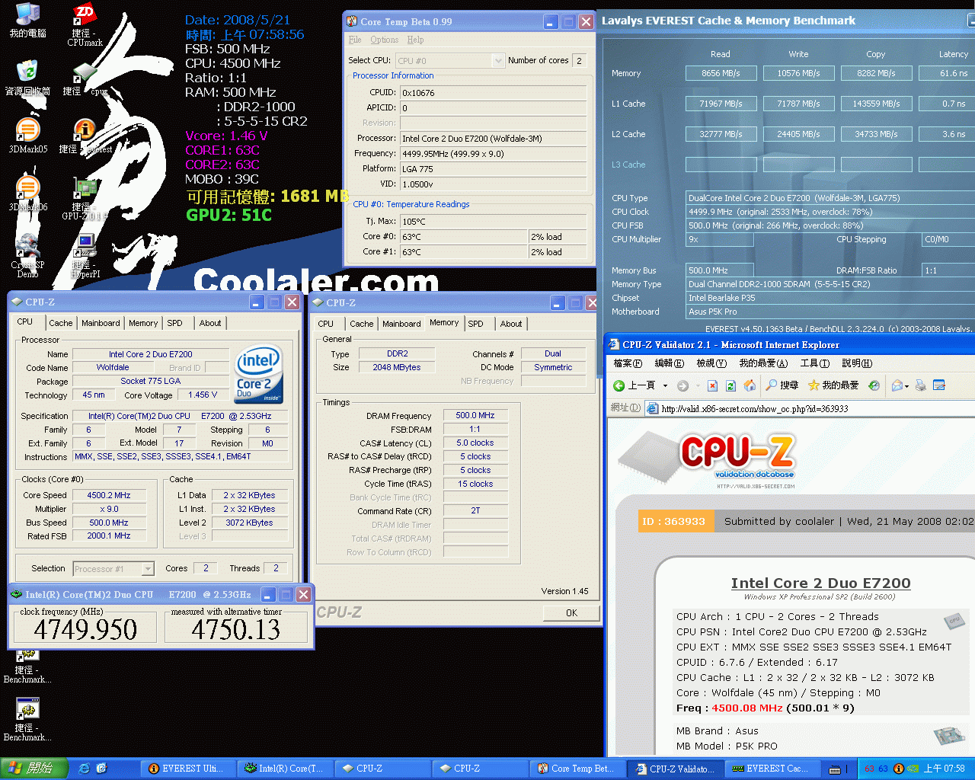Click the CPUID field 0x10676 in Core Temp
This screenshot has height=780, width=975.
click(493, 93)
